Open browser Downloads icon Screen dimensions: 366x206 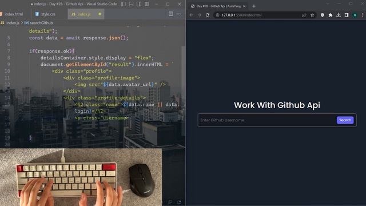[x=339, y=15]
